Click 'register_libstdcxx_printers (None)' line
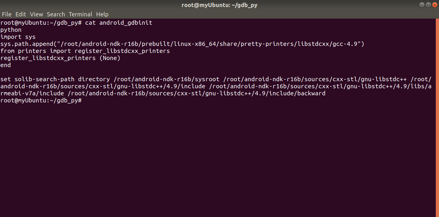The width and height of the screenshot is (439, 217). (x=60, y=58)
